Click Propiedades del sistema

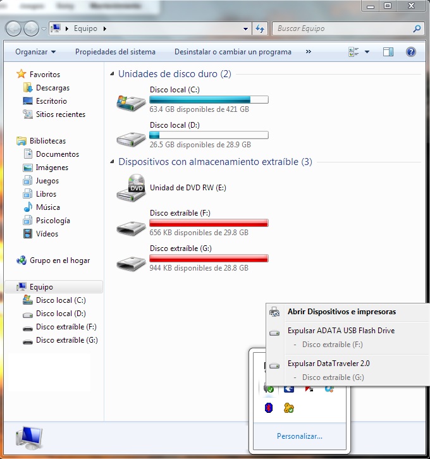tap(115, 52)
